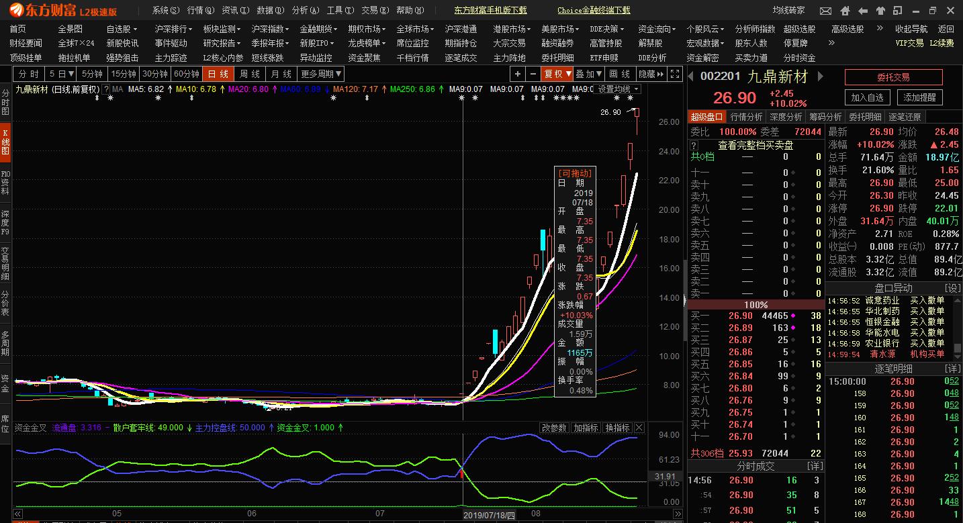This screenshot has height=523, width=963.
Task: Open 资金 in left sidebar
Action: point(5,384)
